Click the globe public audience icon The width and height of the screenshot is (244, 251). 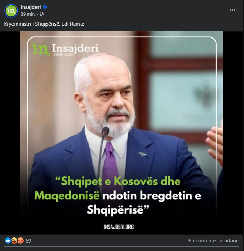click(42, 14)
